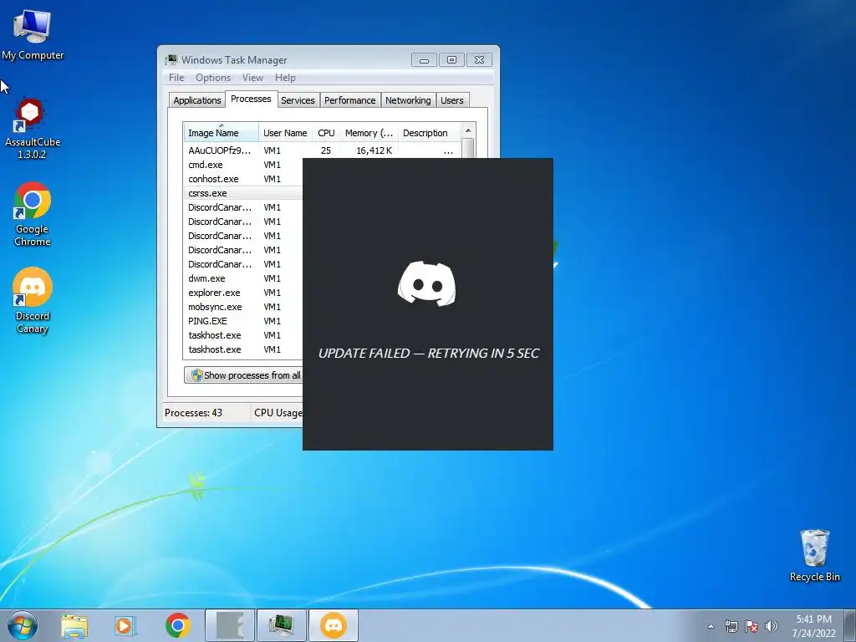
Task: Sort by Image Name column header
Action: (221, 133)
